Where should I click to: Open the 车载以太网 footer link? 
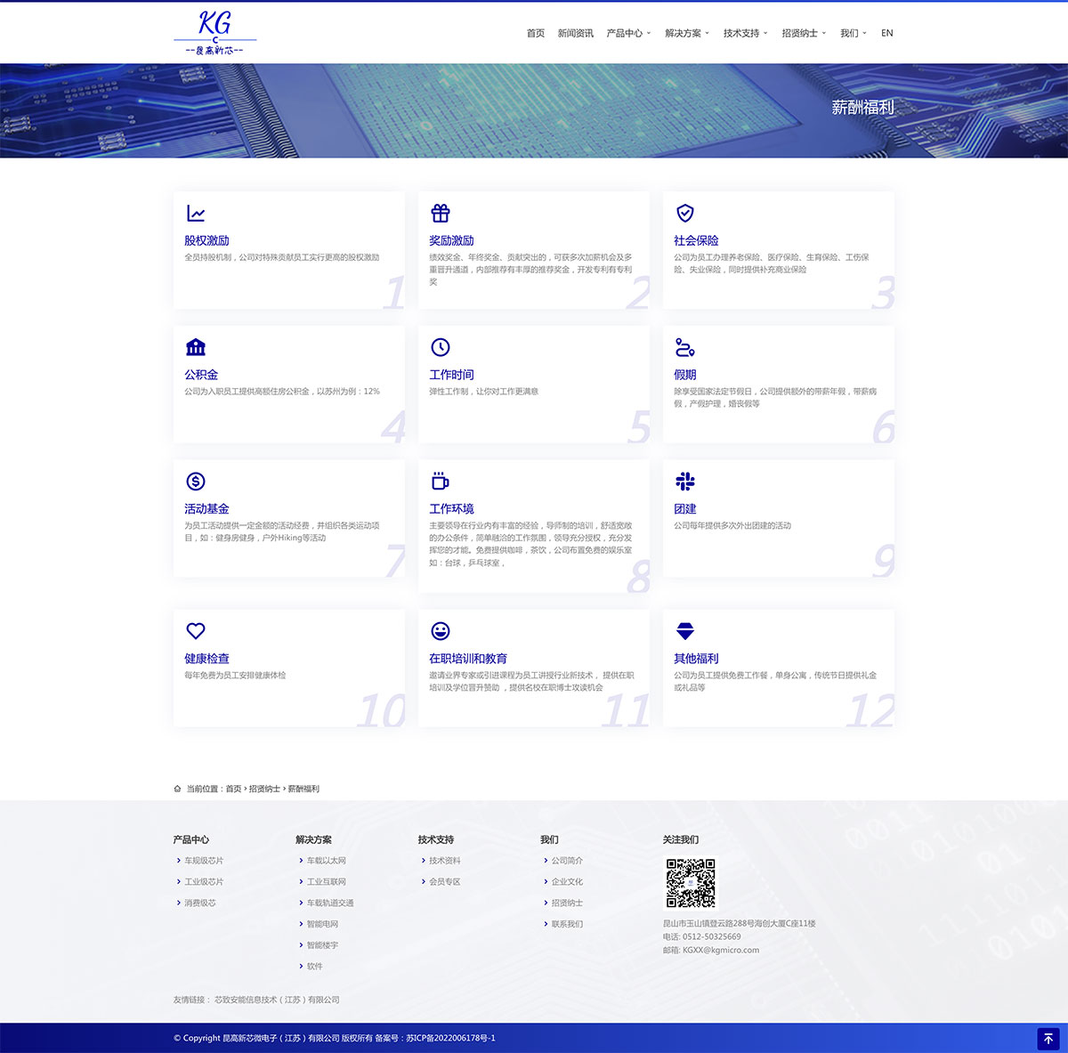pos(327,861)
